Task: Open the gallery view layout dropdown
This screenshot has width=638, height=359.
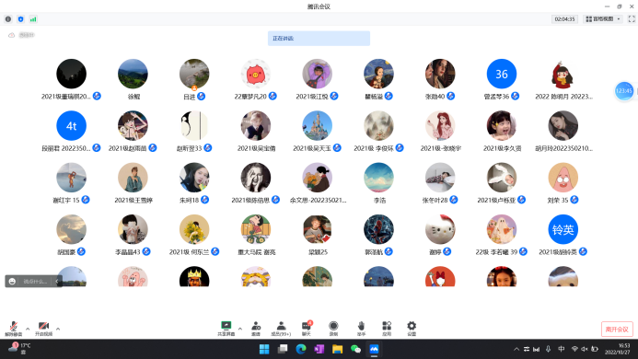Action: coord(603,19)
